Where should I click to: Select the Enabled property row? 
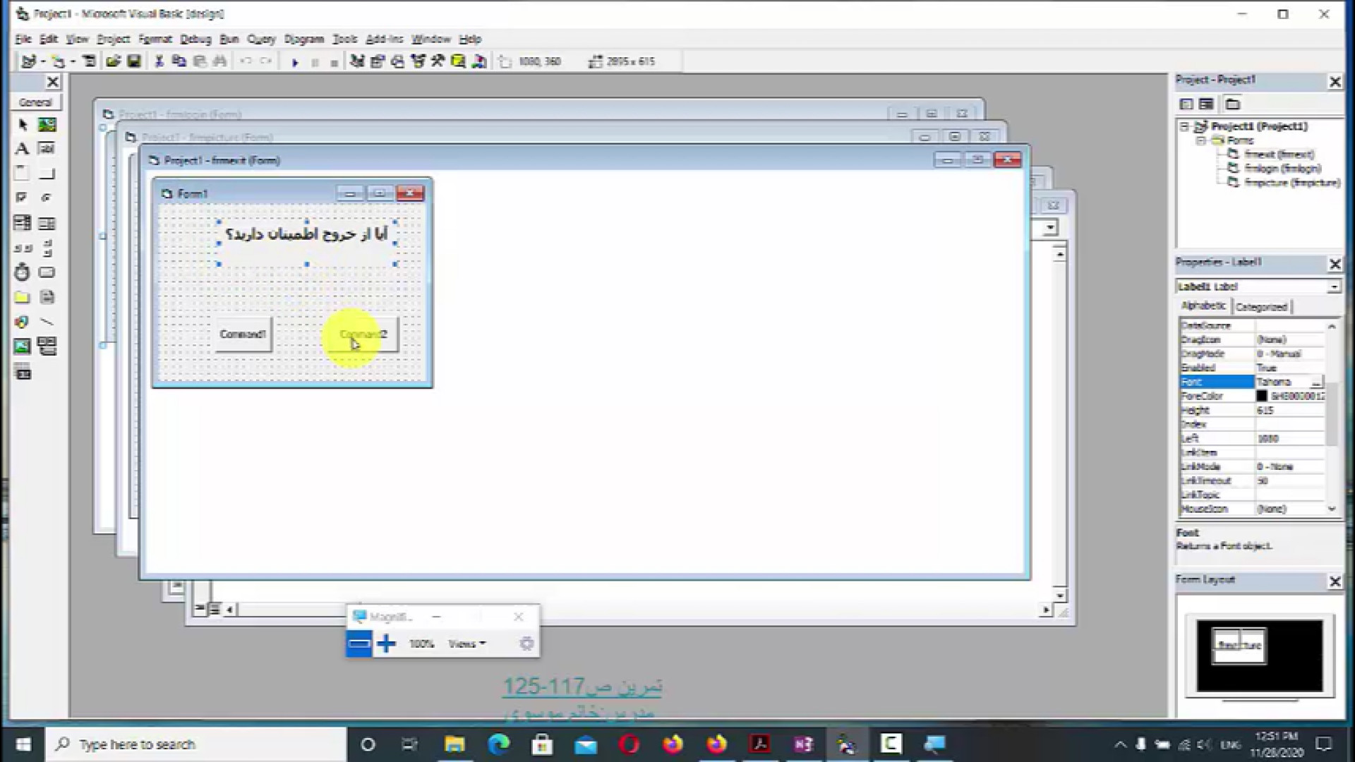click(x=1252, y=368)
